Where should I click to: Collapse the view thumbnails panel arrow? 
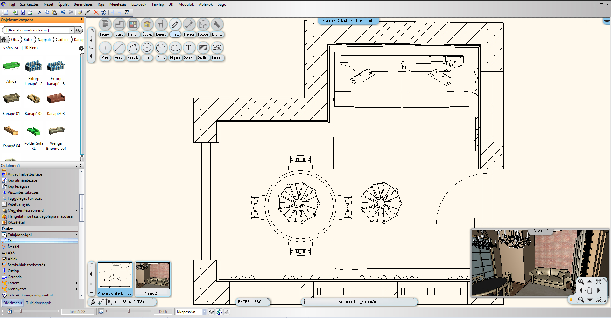tap(91, 274)
